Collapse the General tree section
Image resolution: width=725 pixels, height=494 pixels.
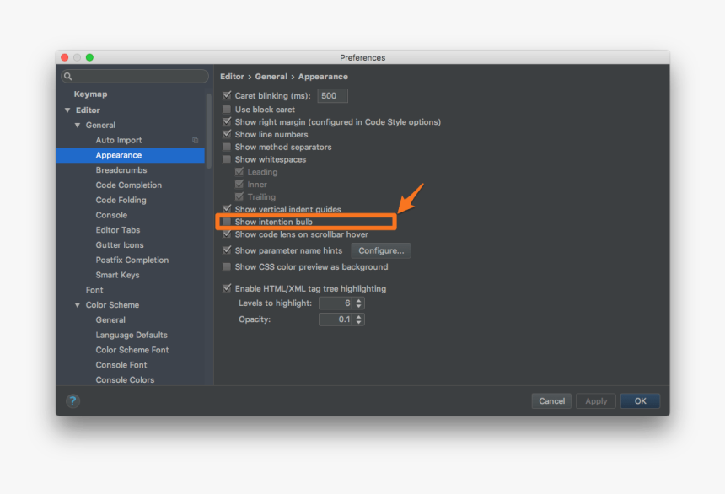click(78, 125)
